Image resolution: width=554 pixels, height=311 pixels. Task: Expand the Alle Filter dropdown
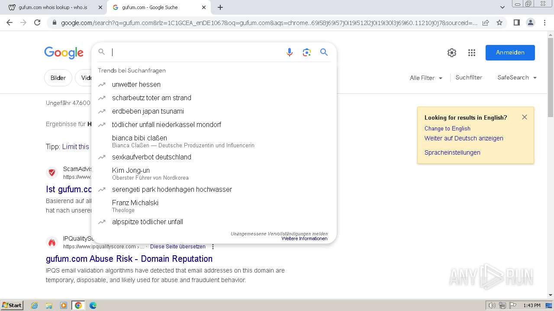tap(426, 78)
